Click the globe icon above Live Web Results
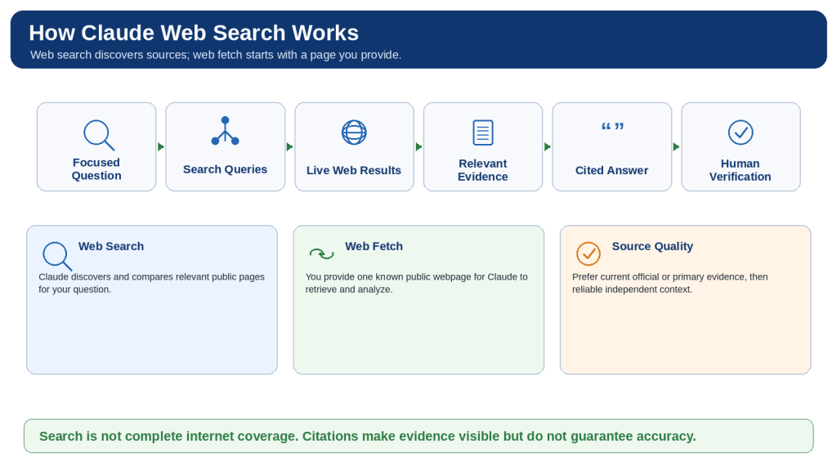Screen dimensions: 837x471 click(354, 132)
